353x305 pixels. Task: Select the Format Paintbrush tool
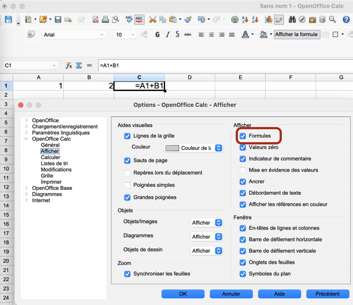188,20
